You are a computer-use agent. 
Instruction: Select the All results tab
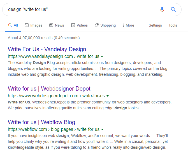tap(13, 25)
